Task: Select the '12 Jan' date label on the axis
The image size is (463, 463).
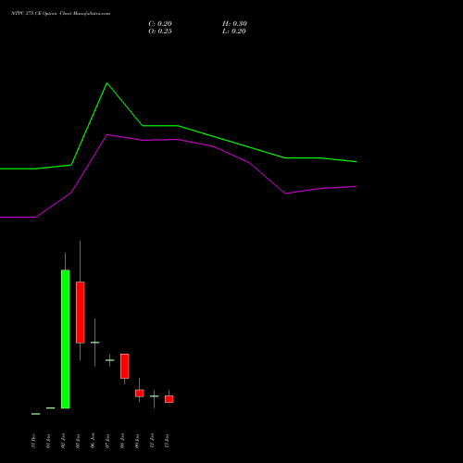Action: (x=152, y=441)
